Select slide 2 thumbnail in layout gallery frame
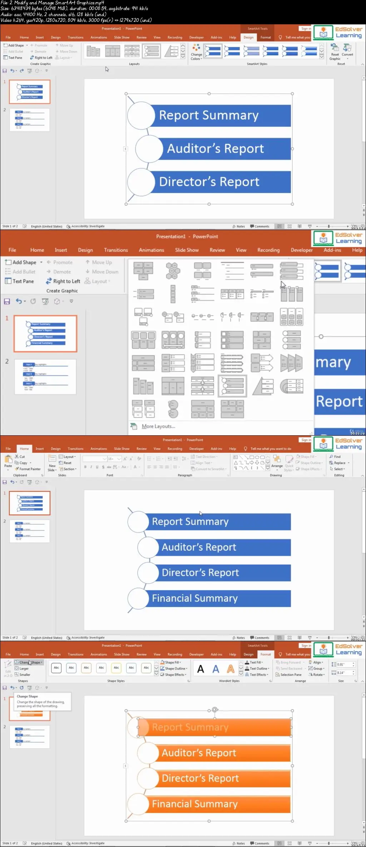The width and height of the screenshot is (366, 847). coord(45,377)
